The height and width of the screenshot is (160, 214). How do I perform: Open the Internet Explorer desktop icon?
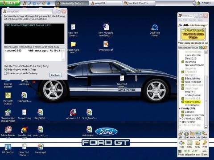8,83
